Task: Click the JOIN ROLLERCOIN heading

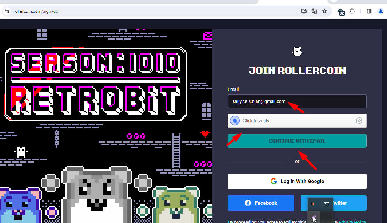Action: [297, 71]
